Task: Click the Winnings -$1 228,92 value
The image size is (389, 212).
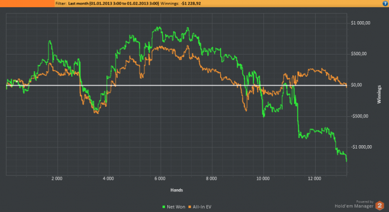Action: tap(191, 3)
